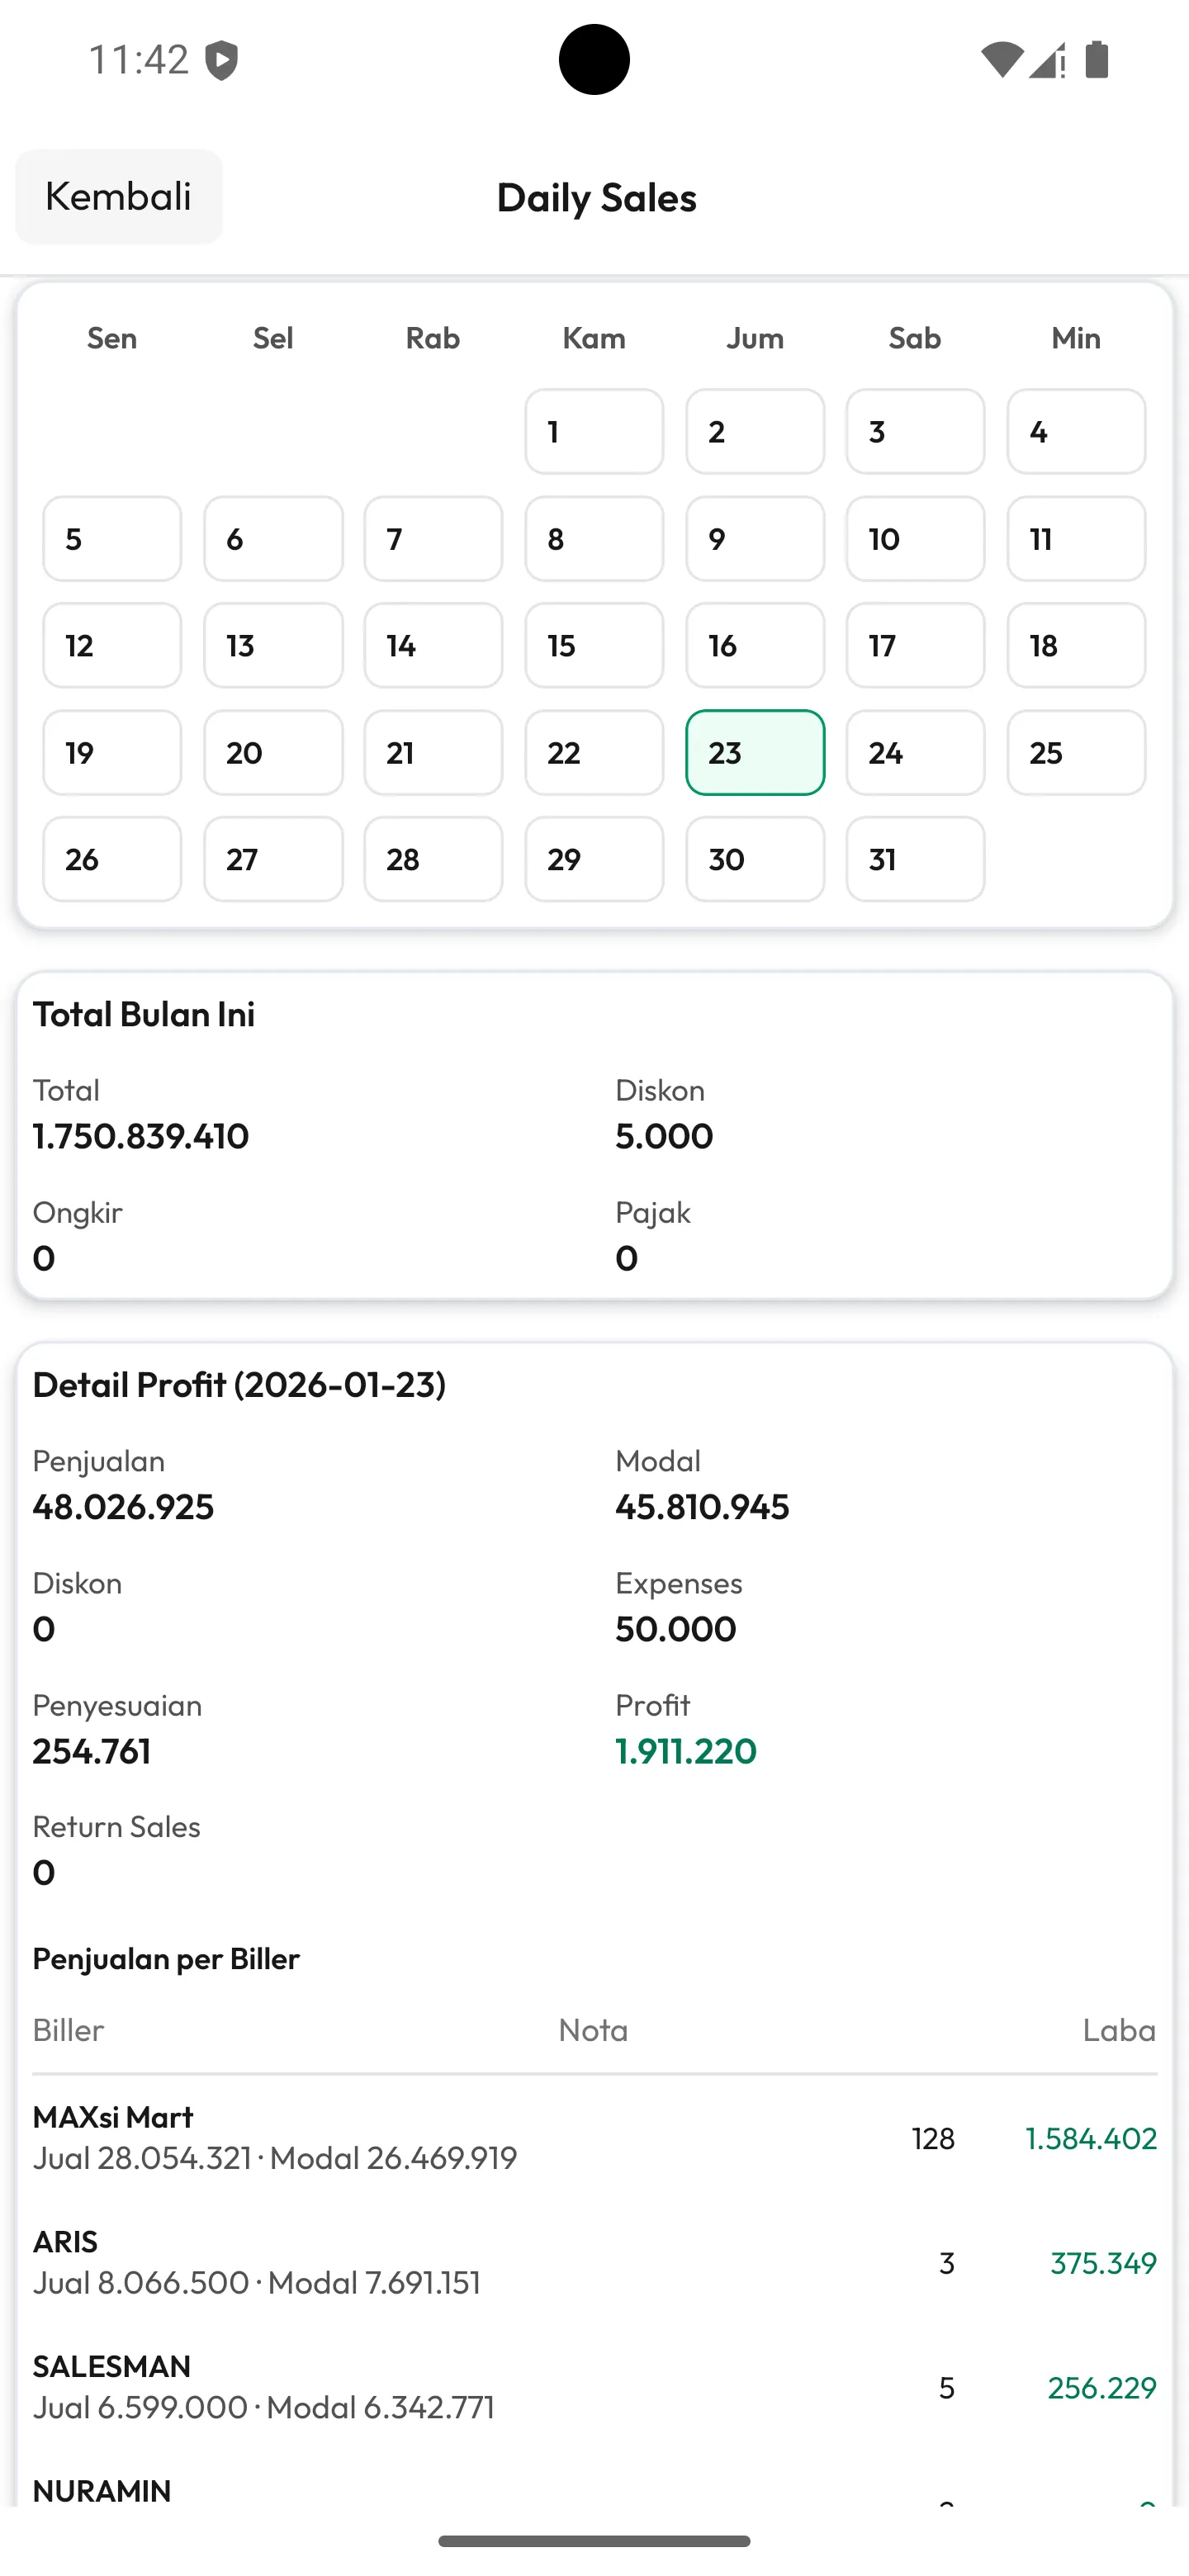The height and width of the screenshot is (2576, 1189).
Task: Open the MAXsi Mart biller row
Action: pos(594,2137)
